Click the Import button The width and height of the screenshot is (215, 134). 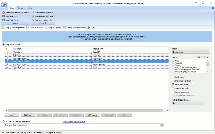tap(92, 115)
